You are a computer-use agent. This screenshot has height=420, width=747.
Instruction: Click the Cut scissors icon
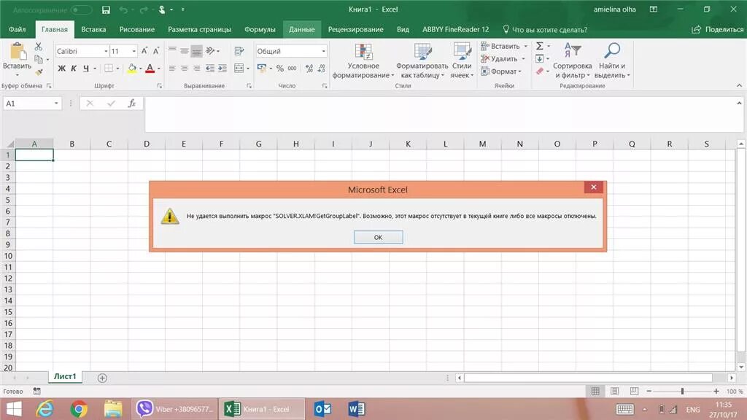click(x=39, y=46)
